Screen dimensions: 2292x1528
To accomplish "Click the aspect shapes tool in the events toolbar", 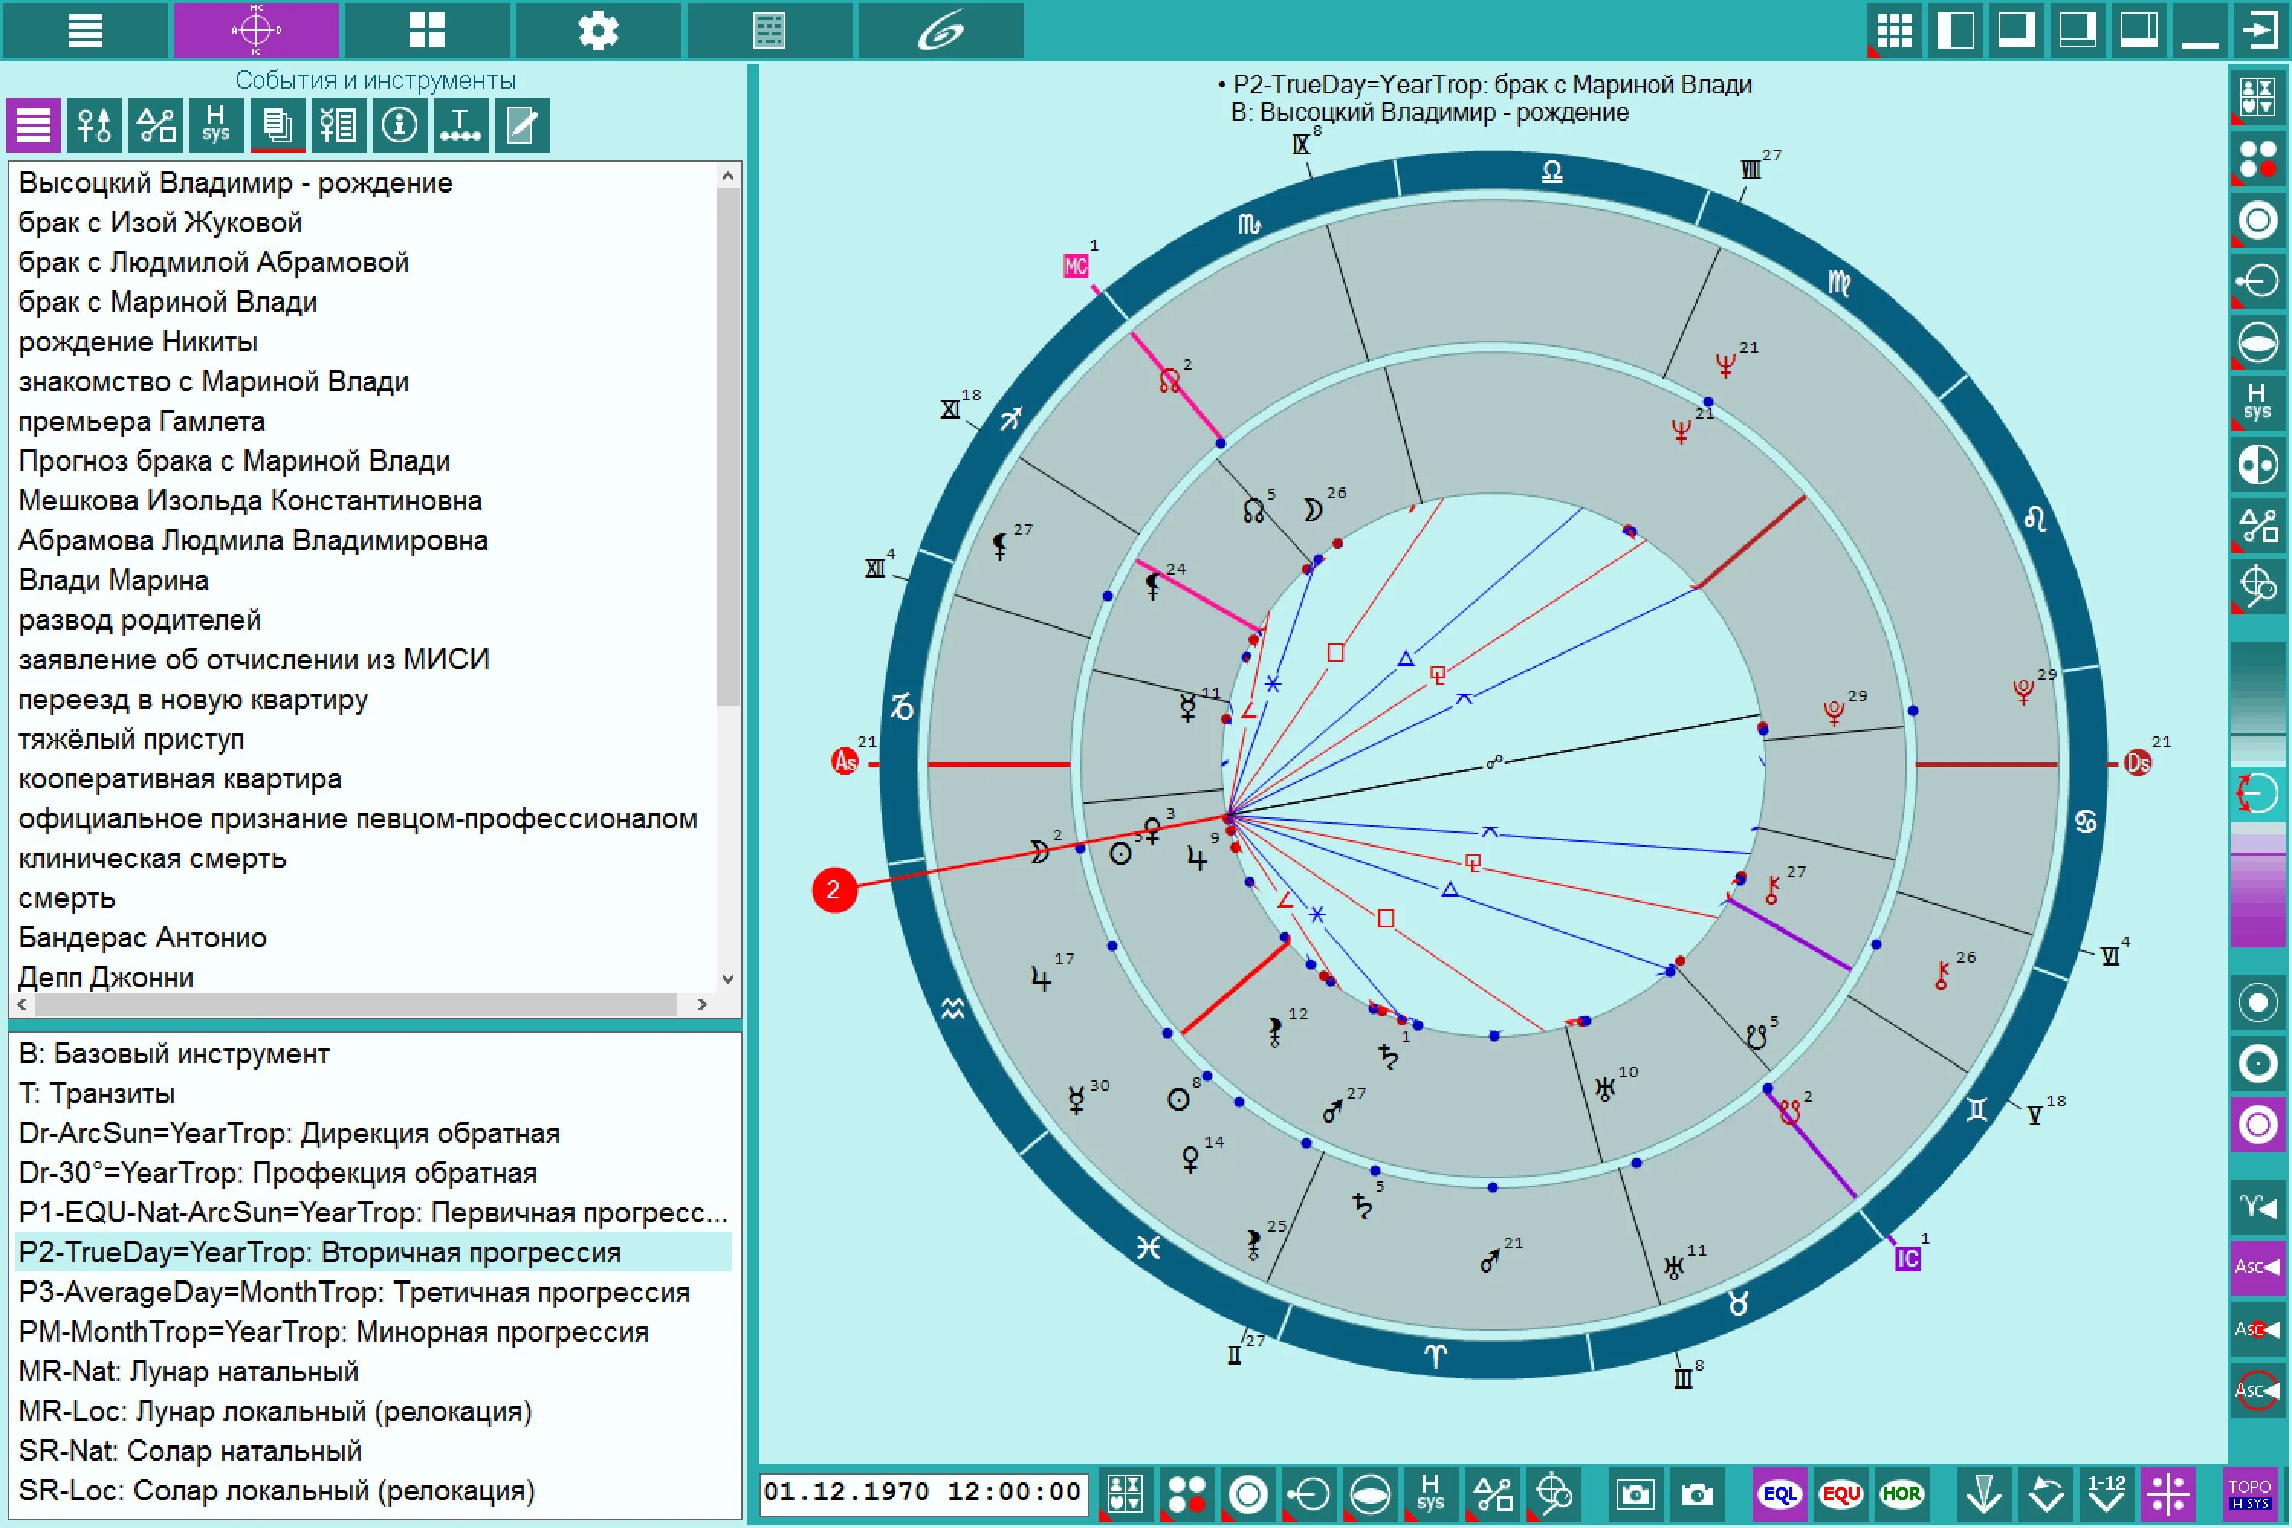I will [x=156, y=125].
